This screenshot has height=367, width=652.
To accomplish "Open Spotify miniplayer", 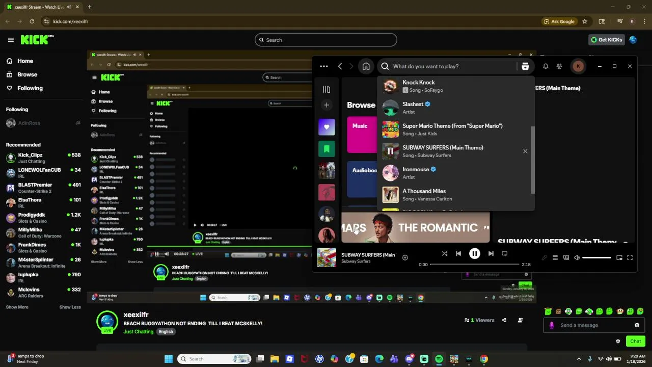I will tap(619, 258).
